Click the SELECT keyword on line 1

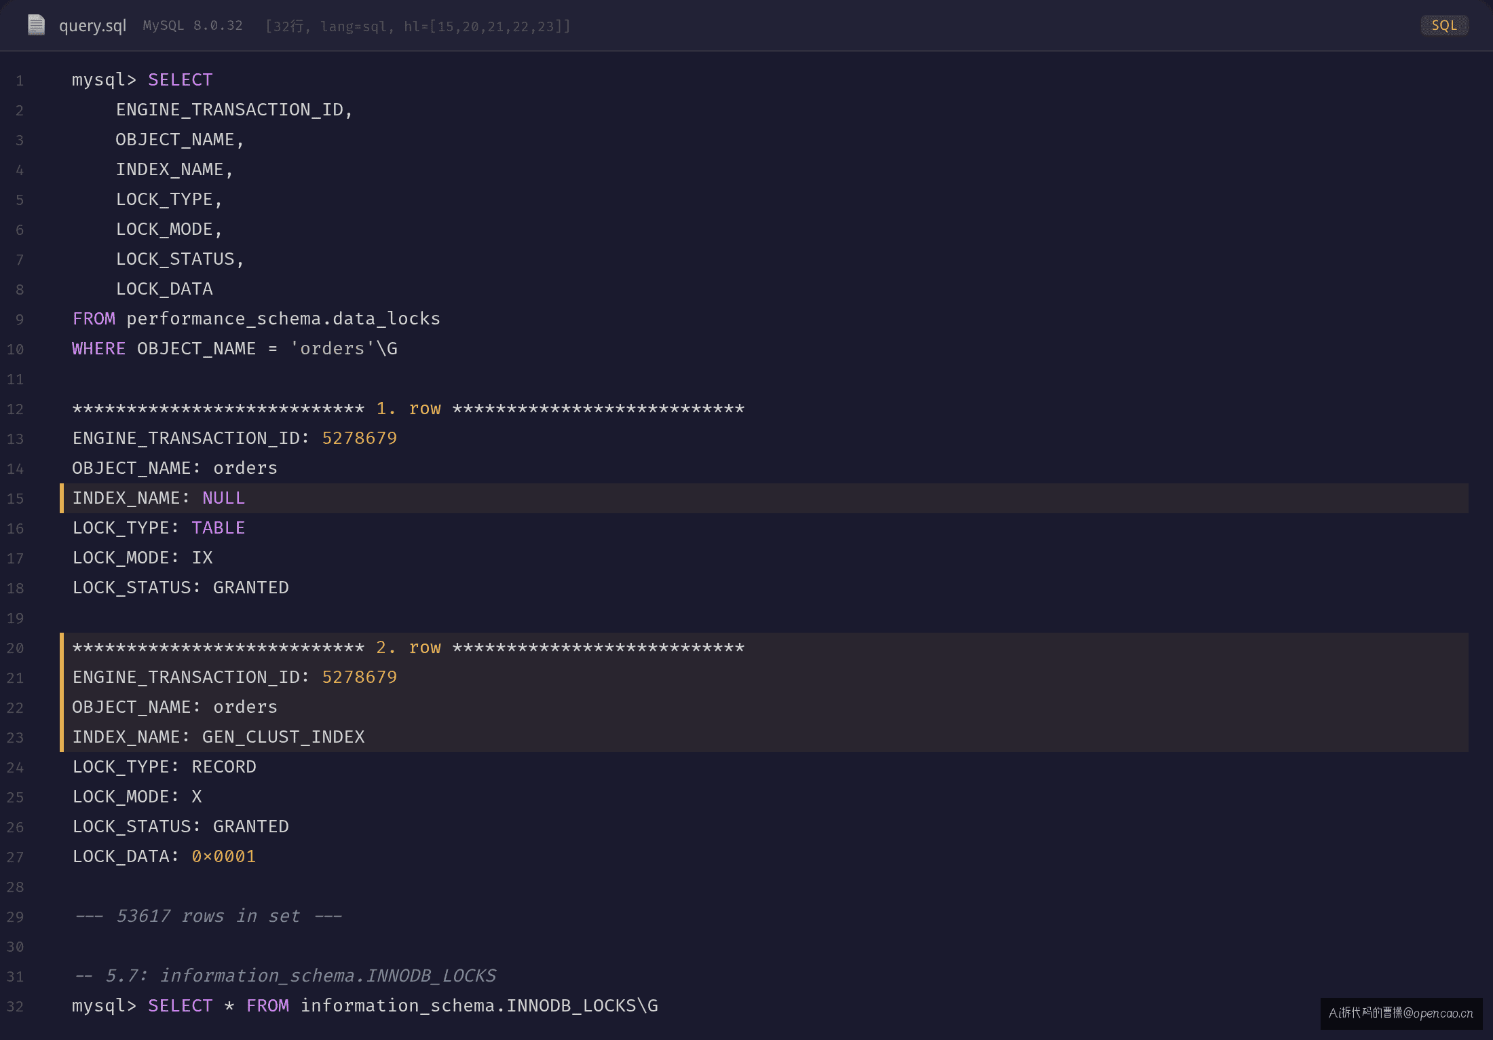click(181, 80)
